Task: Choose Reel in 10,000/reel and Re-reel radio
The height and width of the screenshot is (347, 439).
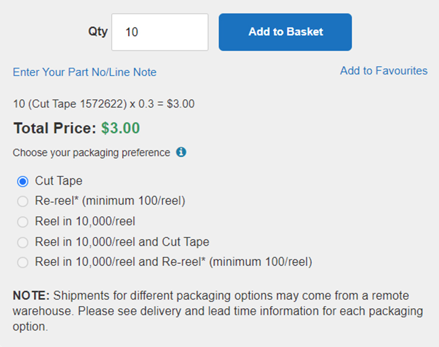Action: 23,262
